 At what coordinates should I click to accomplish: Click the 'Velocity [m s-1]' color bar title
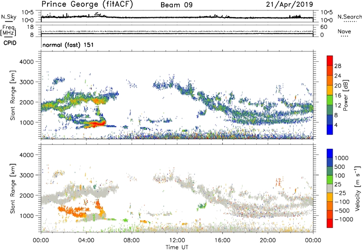pos(357,188)
